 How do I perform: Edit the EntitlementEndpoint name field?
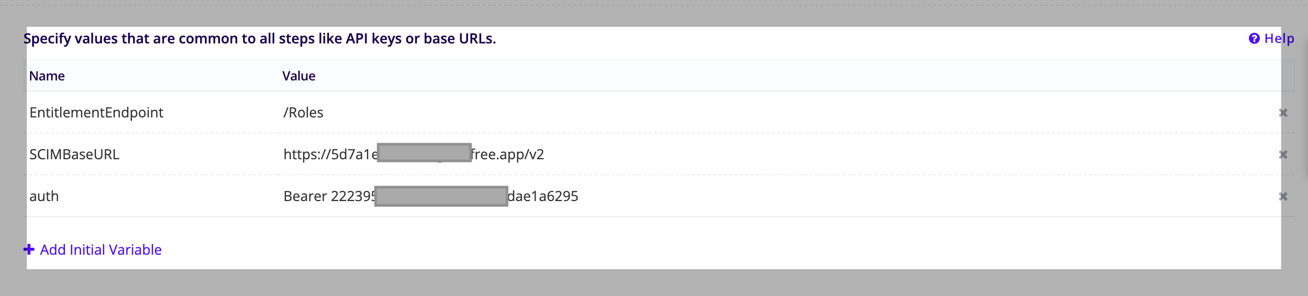[x=97, y=113]
